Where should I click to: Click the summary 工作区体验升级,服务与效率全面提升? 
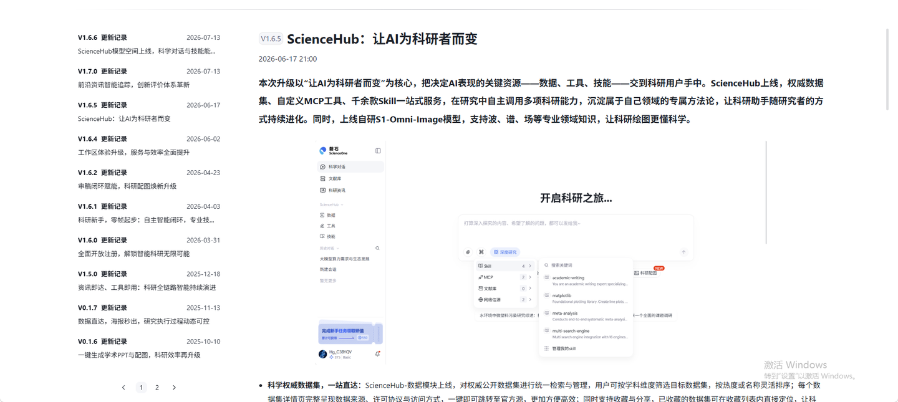pos(133,152)
